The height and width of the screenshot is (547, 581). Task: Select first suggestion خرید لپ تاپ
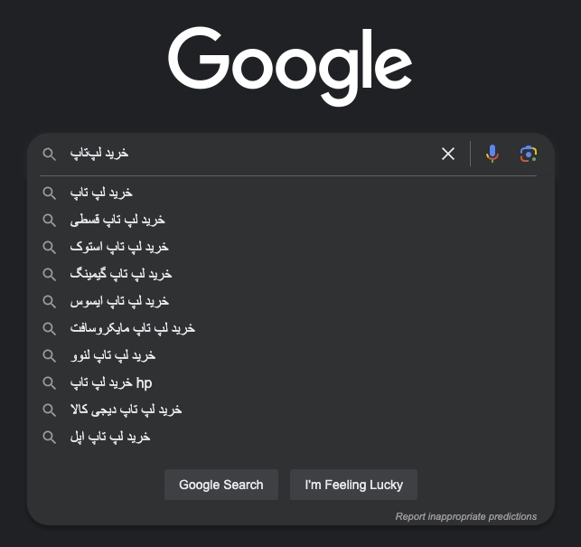coord(289,193)
